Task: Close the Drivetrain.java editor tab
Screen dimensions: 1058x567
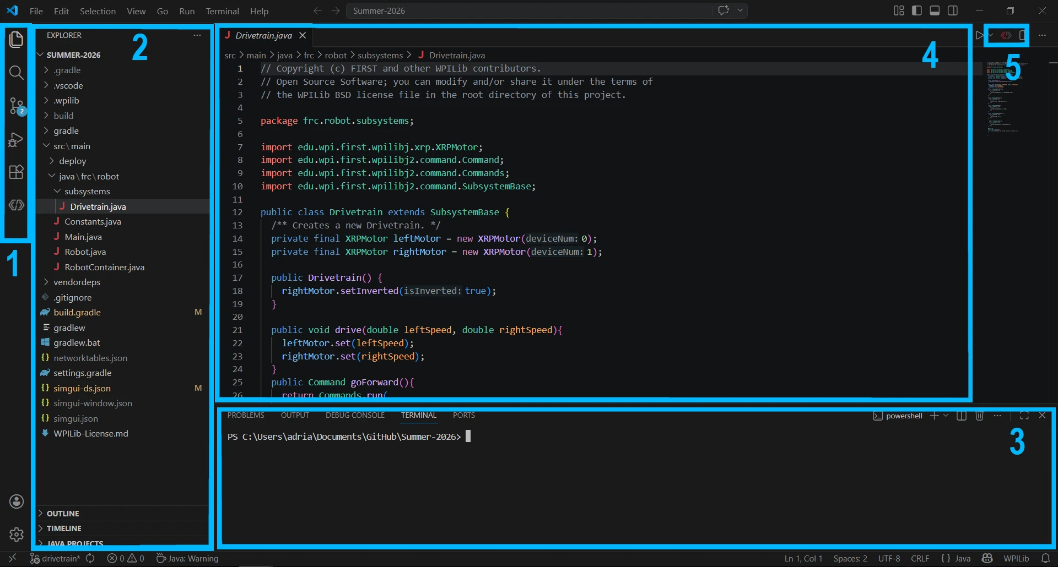Action: (303, 35)
